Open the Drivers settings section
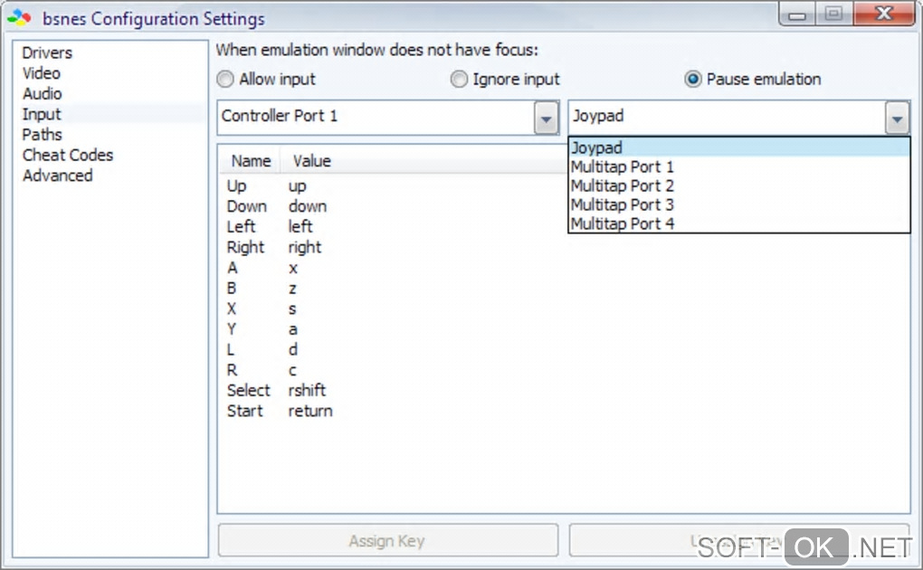Image resolution: width=923 pixels, height=570 pixels. (x=47, y=53)
